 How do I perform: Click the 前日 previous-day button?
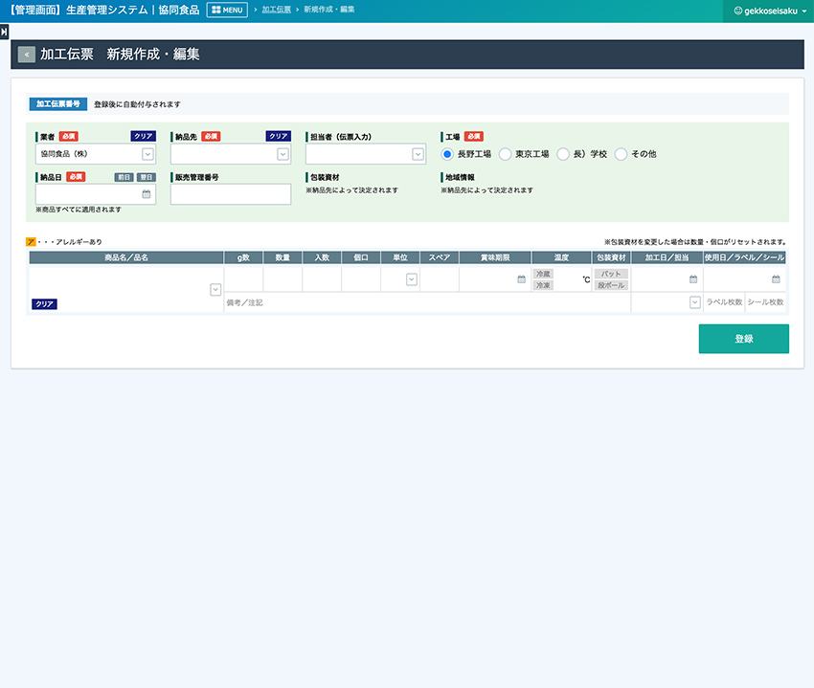(x=124, y=177)
